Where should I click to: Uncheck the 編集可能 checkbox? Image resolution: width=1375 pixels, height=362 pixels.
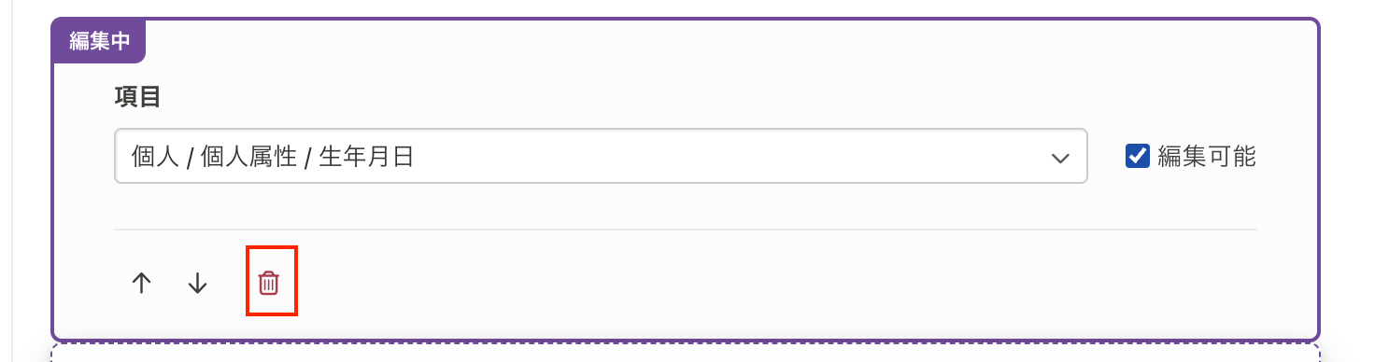[x=1137, y=156]
